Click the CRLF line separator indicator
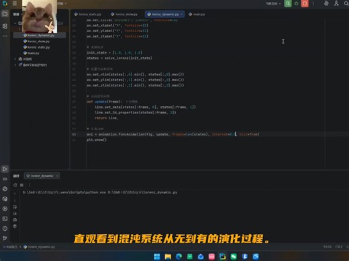This screenshot has width=349, height=261. tap(339, 247)
